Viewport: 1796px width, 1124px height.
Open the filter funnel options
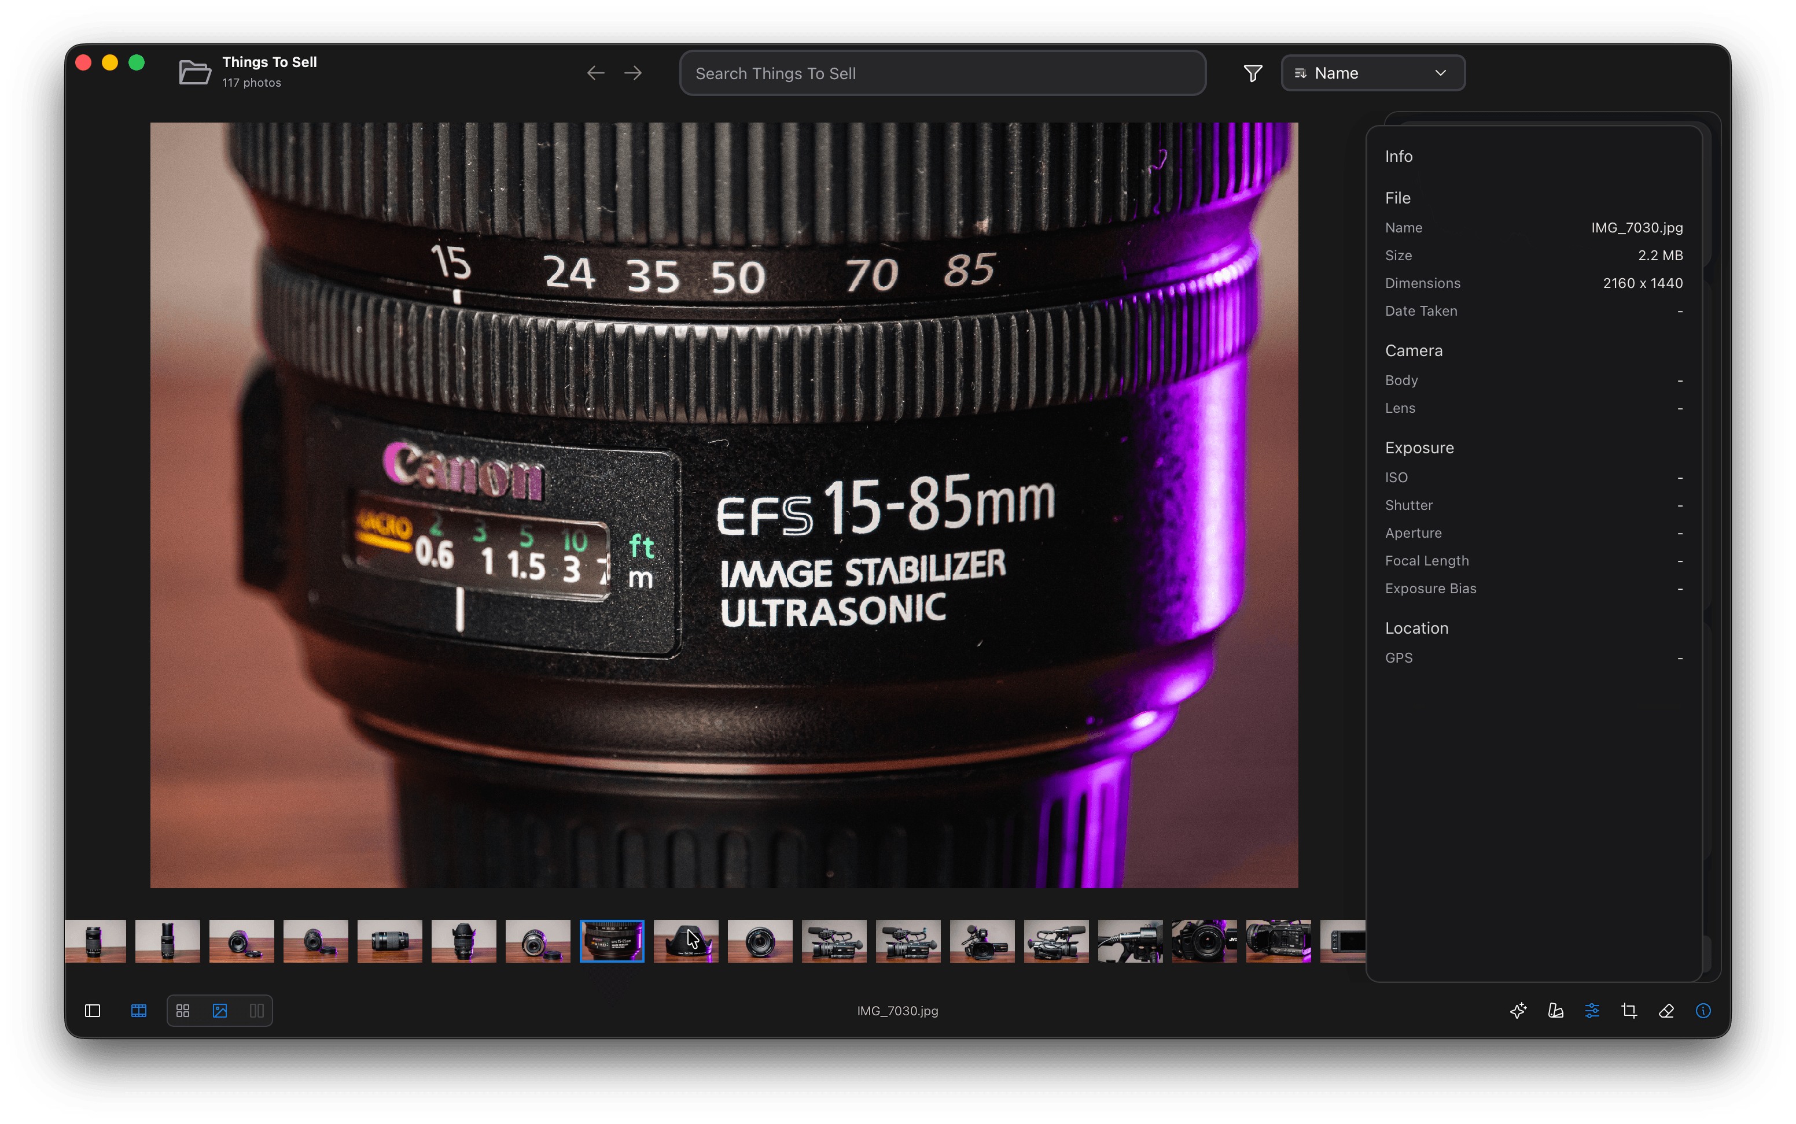[1253, 73]
